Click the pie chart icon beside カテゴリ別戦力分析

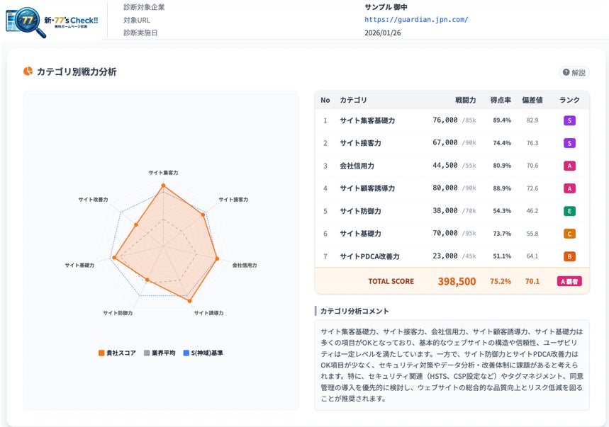pyautogui.click(x=28, y=72)
